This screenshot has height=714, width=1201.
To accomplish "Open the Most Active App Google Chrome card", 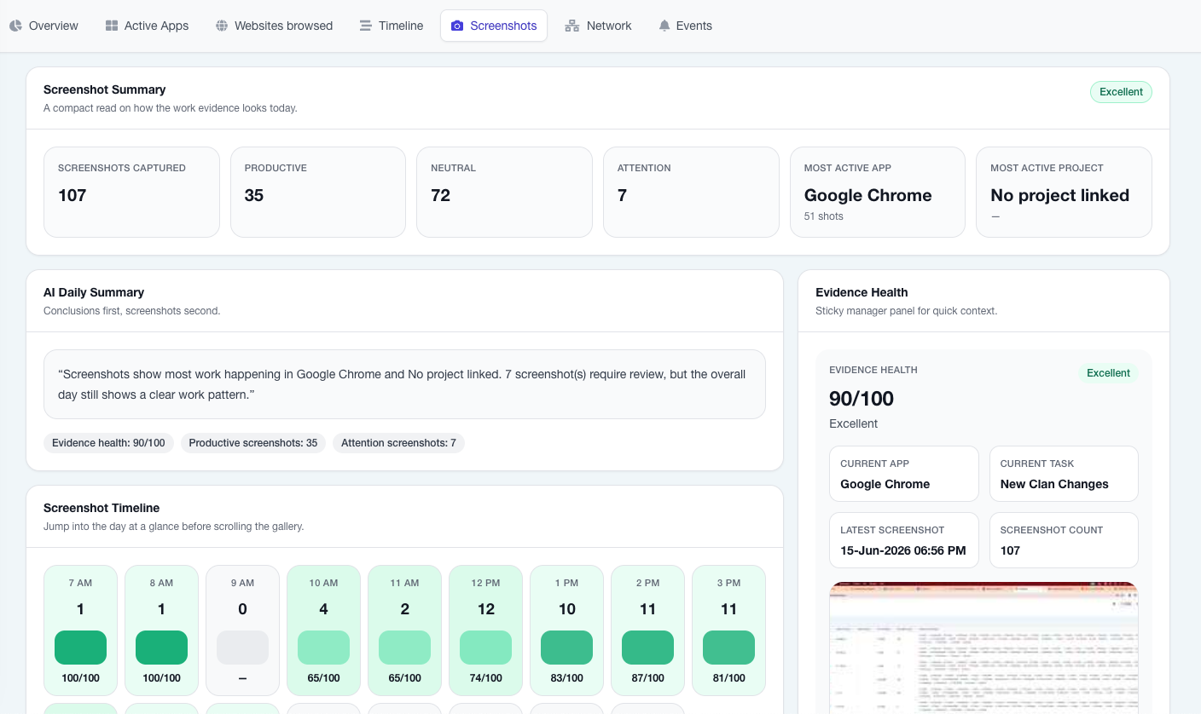I will pos(878,192).
